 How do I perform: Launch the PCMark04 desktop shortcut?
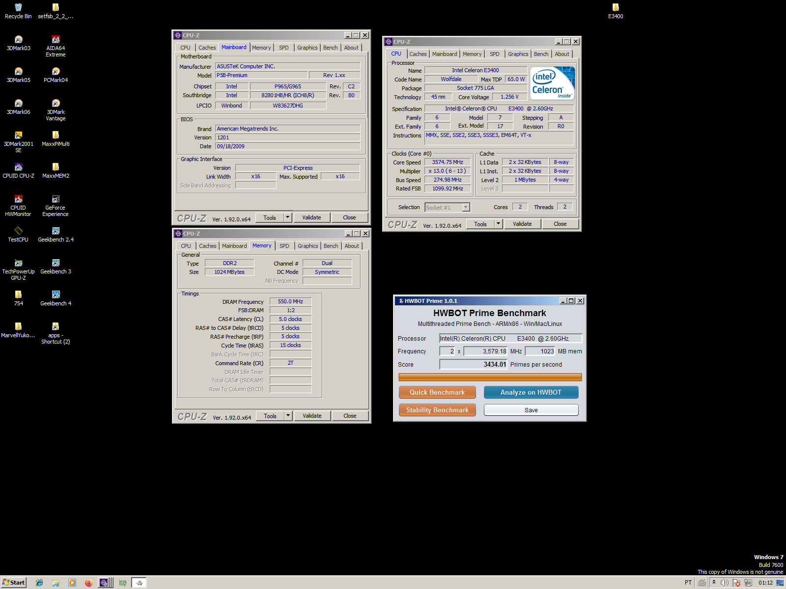click(56, 75)
